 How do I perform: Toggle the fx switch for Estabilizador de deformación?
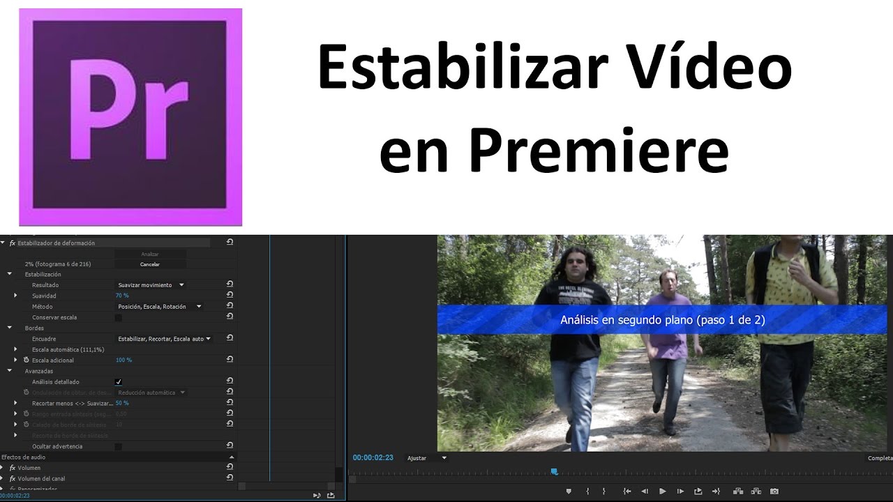13,243
